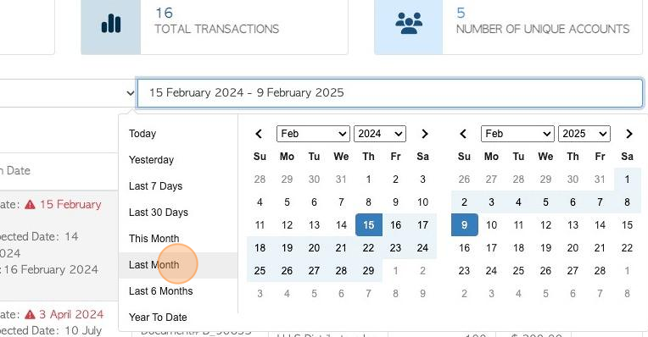
Task: Go to next month on right calendar
Action: click(x=629, y=134)
